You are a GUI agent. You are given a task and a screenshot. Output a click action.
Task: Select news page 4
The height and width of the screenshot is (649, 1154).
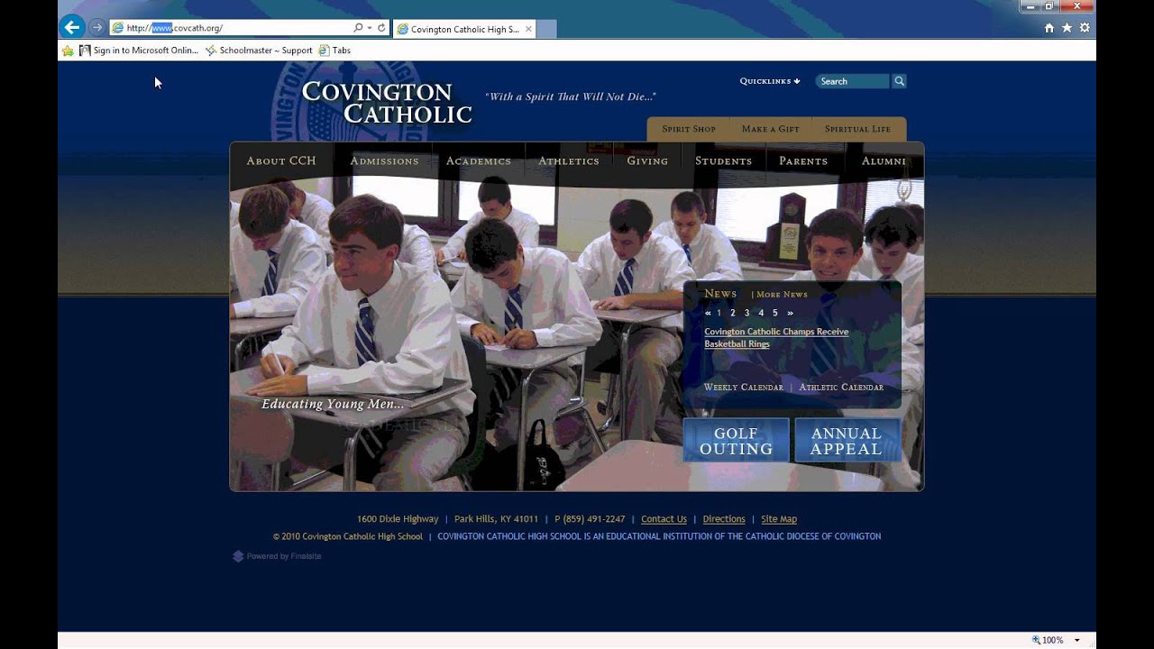(x=761, y=313)
